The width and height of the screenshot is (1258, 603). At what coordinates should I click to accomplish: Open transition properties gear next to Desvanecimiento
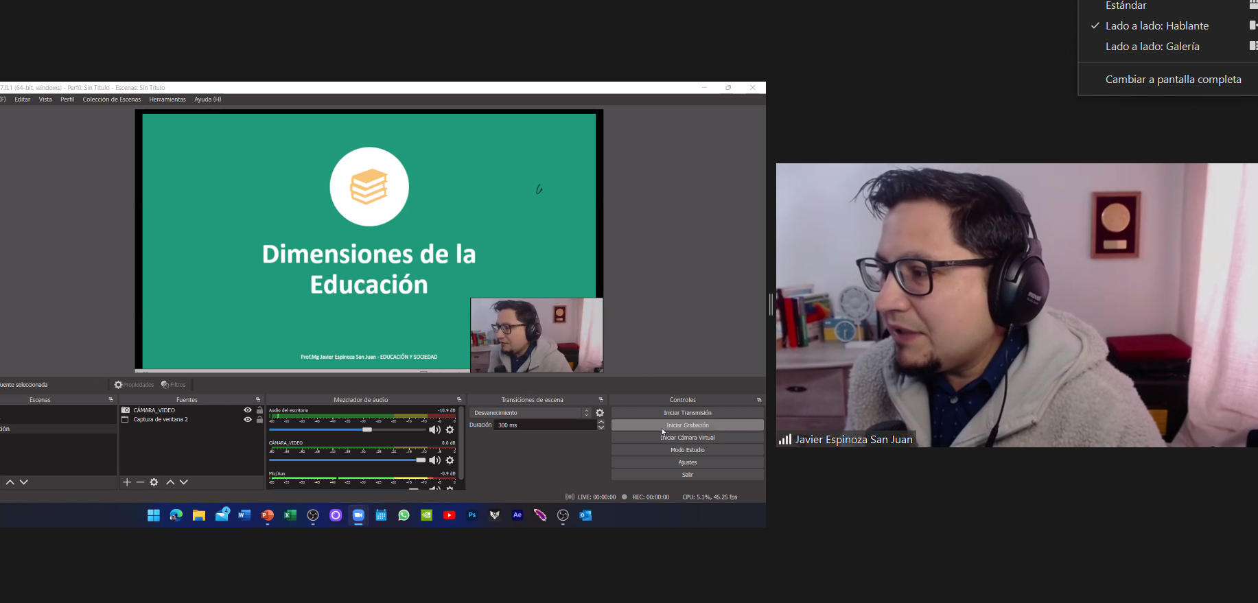click(x=600, y=413)
